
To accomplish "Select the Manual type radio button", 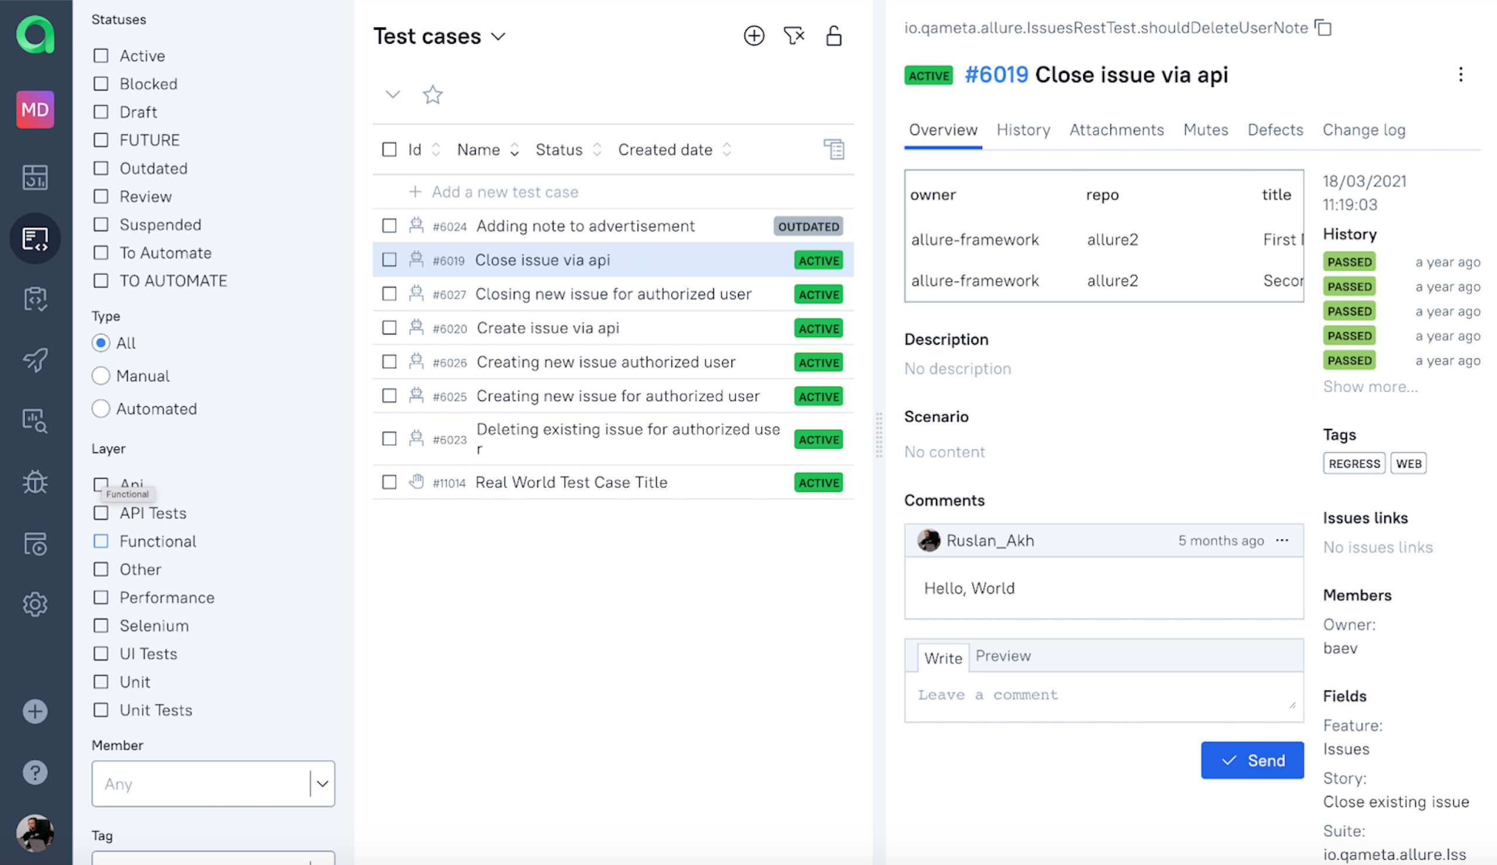I will point(101,375).
